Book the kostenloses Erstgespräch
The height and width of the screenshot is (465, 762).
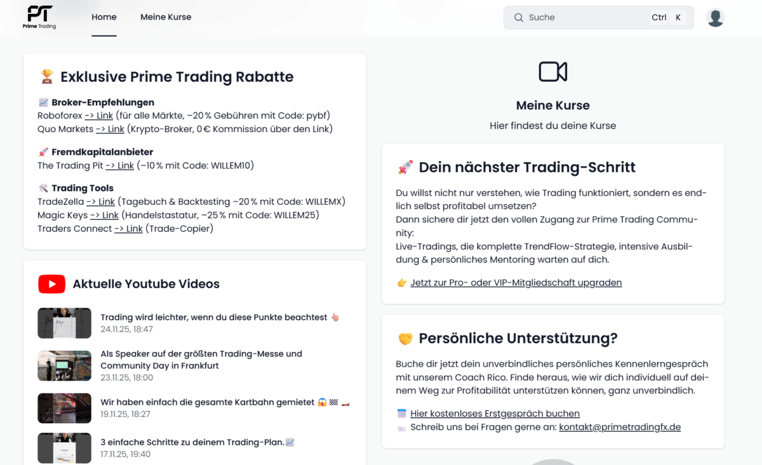tap(495, 413)
